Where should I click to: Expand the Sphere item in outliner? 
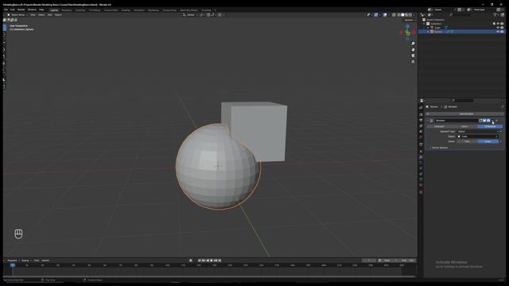point(428,32)
